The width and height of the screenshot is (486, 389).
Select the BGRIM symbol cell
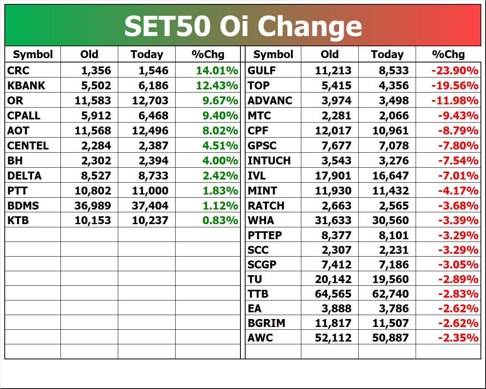[273, 323]
